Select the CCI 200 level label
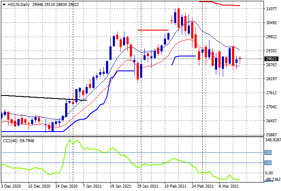The height and width of the screenshot is (191, 281). tap(268, 152)
